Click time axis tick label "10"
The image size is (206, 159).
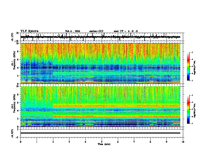[183, 142]
